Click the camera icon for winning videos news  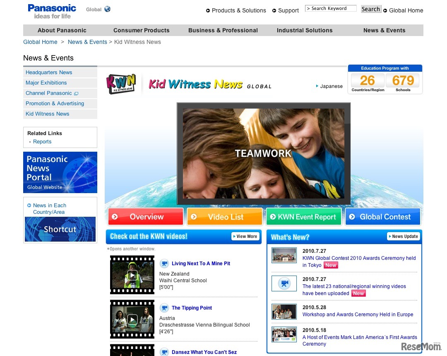[284, 283]
